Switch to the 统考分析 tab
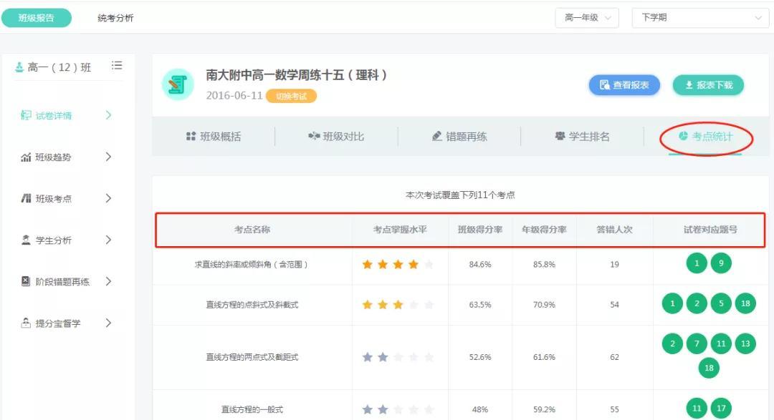The image size is (774, 420). [x=115, y=18]
